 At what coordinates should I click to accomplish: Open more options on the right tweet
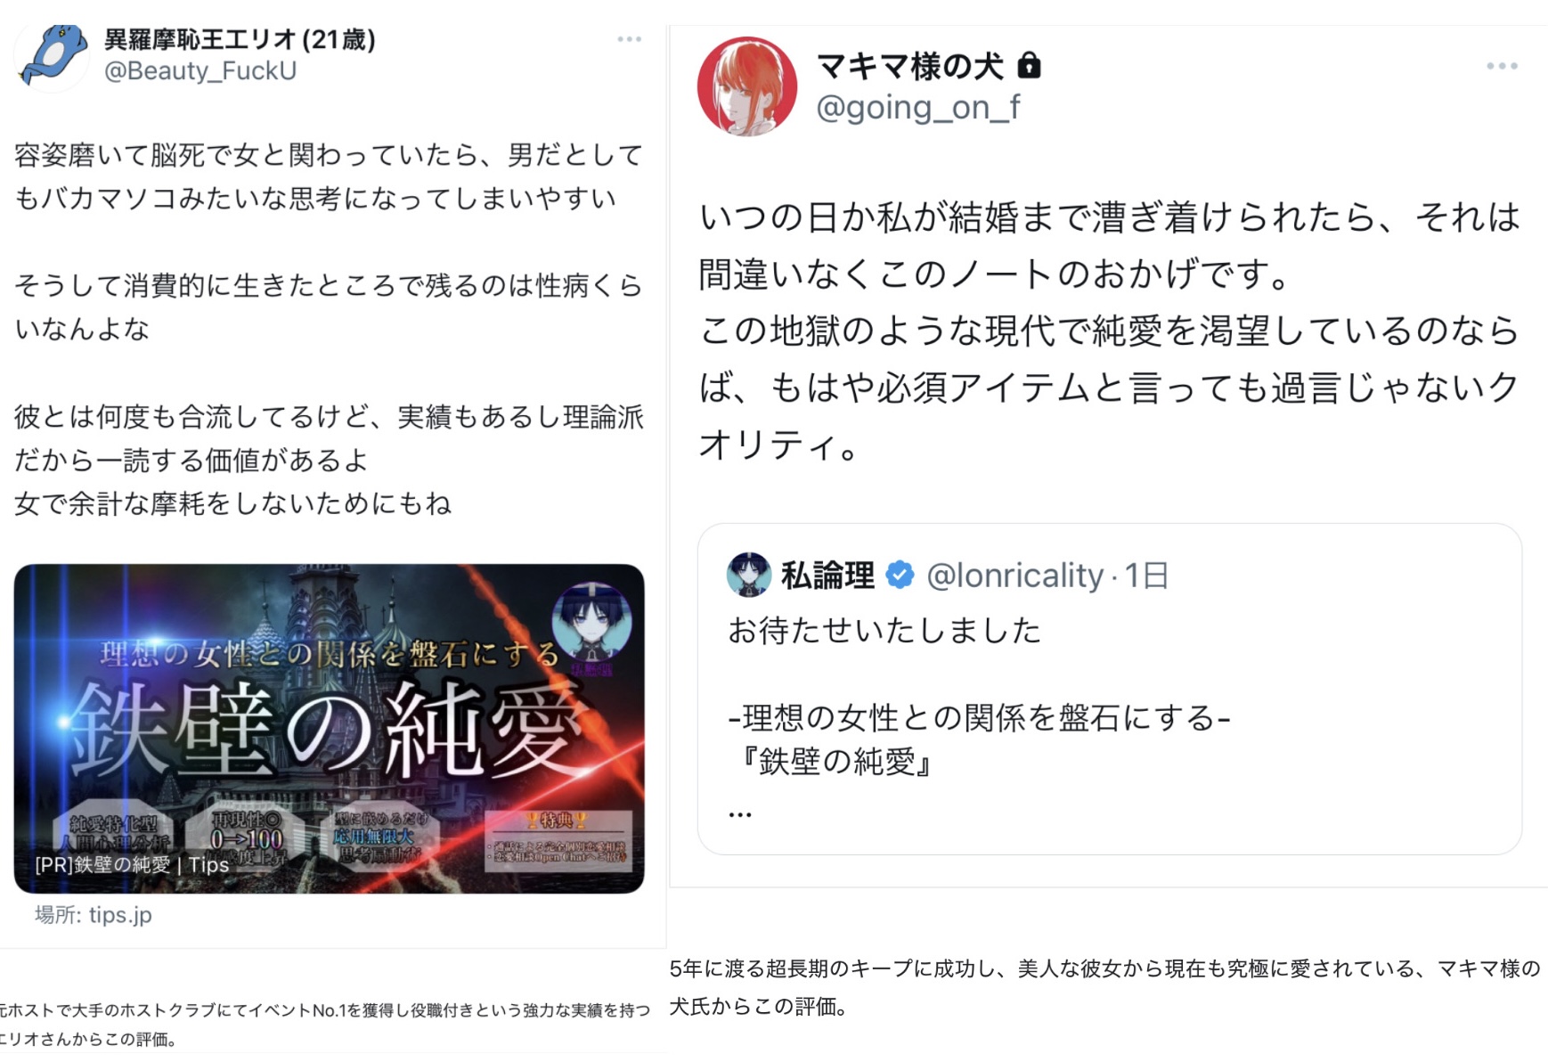(1502, 66)
